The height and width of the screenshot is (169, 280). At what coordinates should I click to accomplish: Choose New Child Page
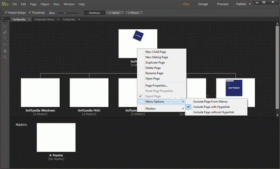click(161, 52)
